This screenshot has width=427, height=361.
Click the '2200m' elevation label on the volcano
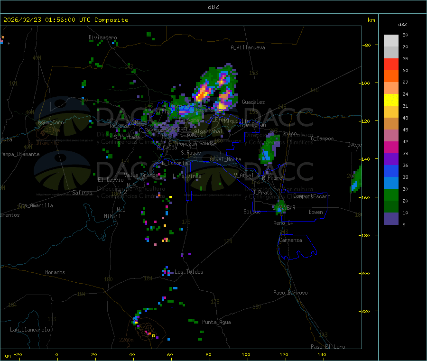pos(126,340)
